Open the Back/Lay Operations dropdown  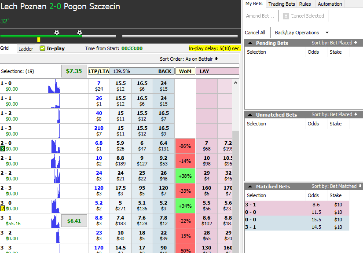tap(302, 33)
